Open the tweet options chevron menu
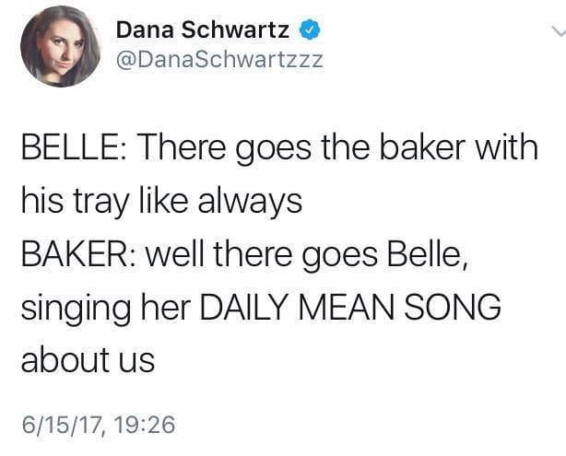The width and height of the screenshot is (566, 456). 554,31
